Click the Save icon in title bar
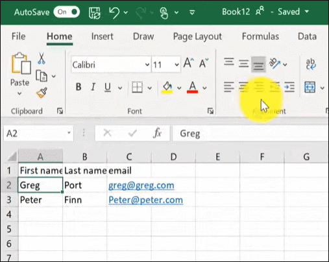 (95, 12)
